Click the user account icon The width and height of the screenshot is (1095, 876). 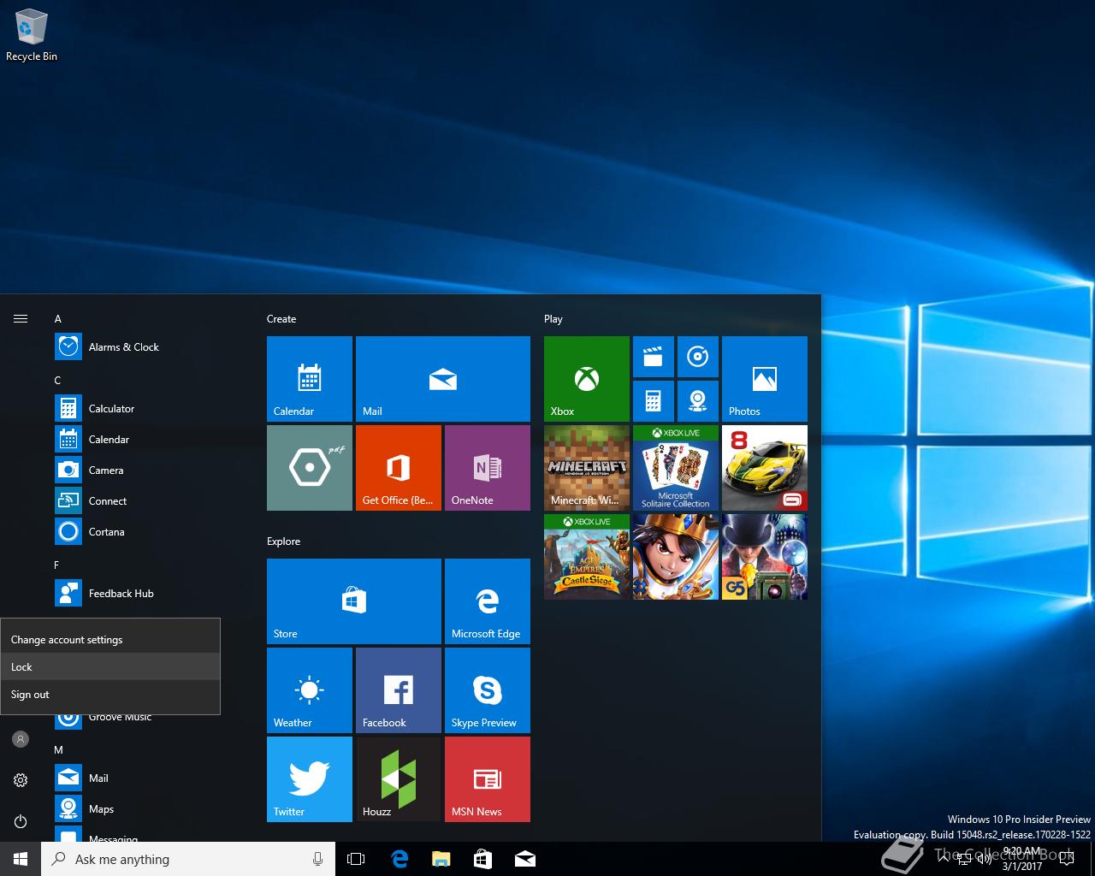(x=21, y=739)
